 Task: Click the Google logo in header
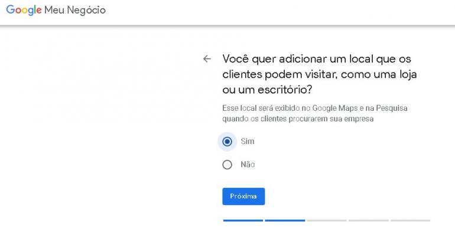point(24,10)
